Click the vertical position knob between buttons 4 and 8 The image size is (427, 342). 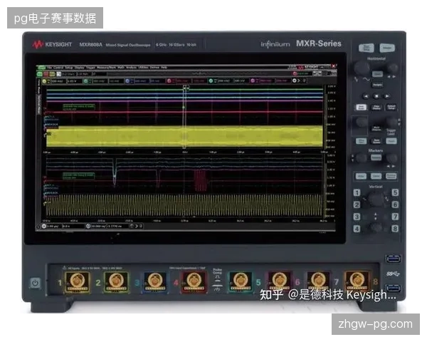click(x=376, y=227)
